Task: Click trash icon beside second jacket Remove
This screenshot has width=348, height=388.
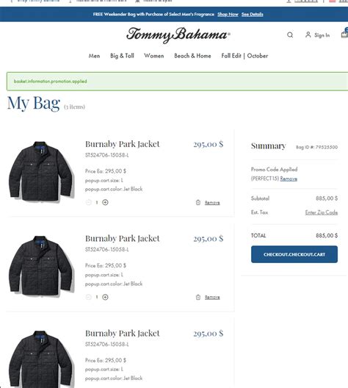Action: click(x=198, y=297)
